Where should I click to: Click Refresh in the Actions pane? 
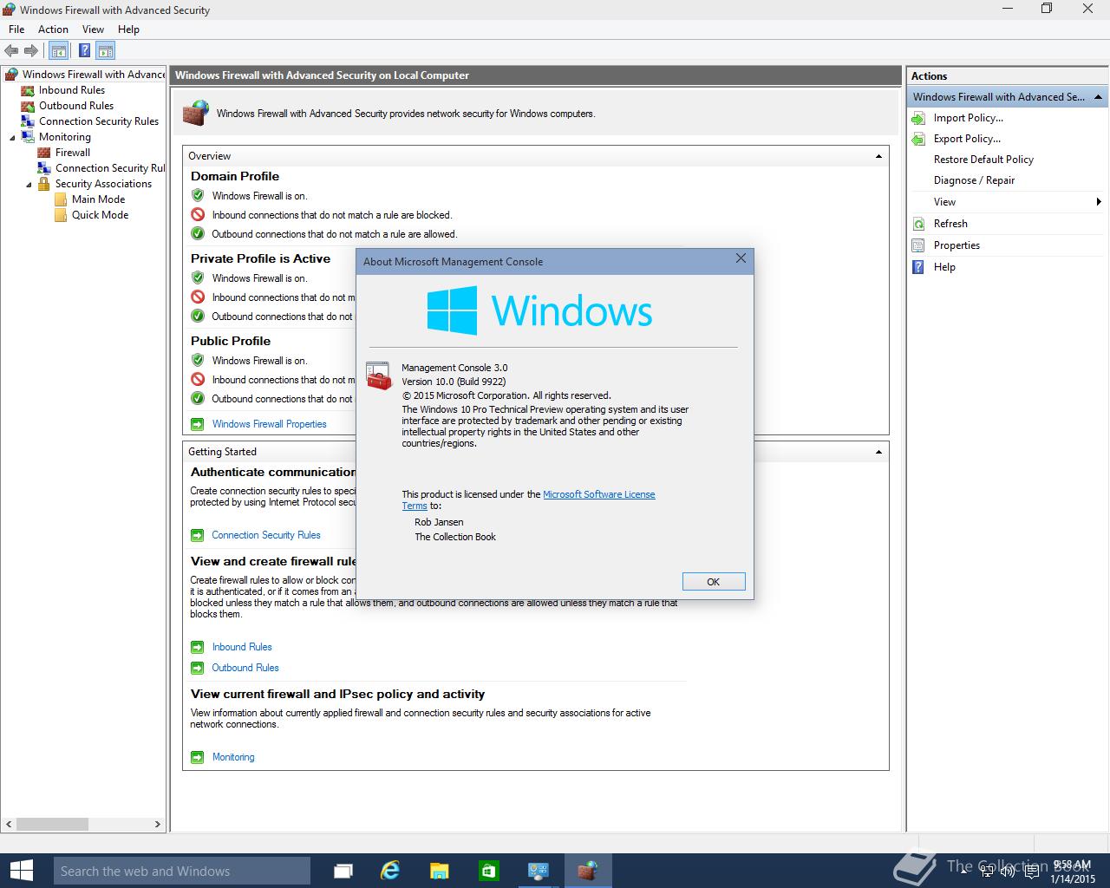coord(950,224)
